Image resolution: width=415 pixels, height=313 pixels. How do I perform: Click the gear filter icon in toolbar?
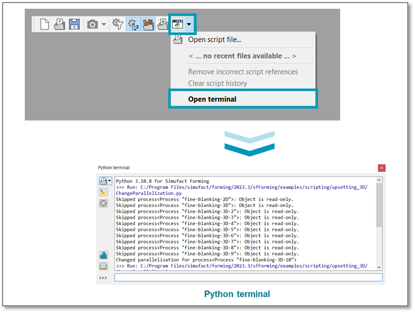pos(118,24)
